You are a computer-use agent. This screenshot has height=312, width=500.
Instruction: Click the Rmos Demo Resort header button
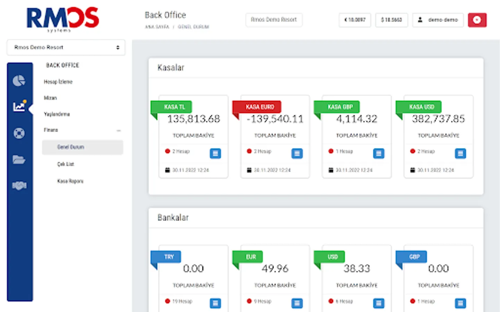[x=274, y=20]
